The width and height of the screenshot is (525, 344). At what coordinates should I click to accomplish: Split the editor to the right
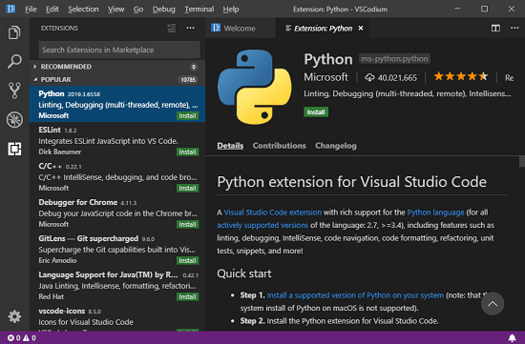(495, 28)
